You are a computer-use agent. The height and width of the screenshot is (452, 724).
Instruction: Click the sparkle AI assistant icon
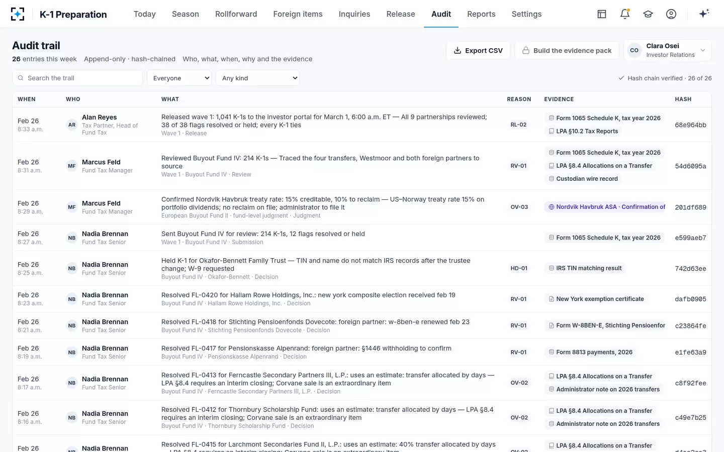click(x=704, y=14)
